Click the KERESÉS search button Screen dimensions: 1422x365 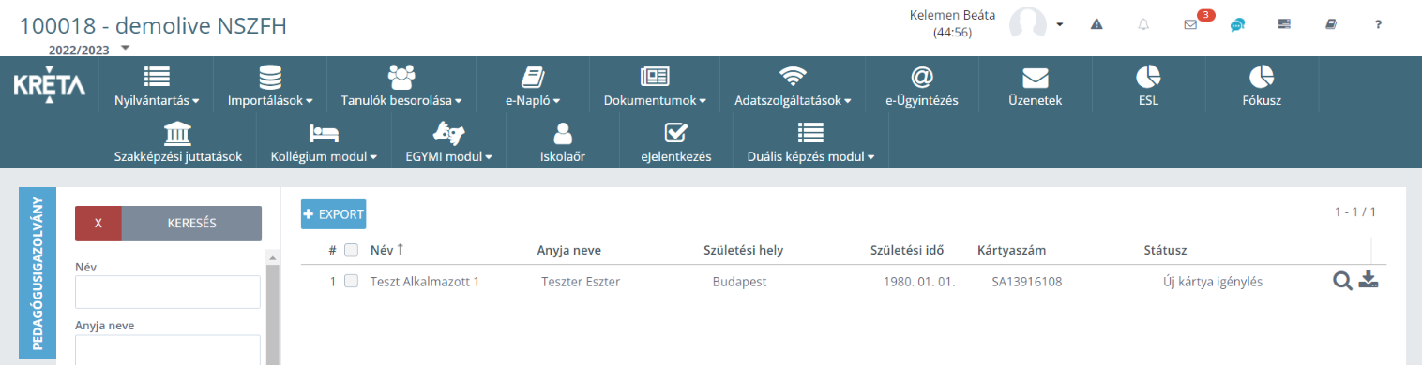[x=191, y=224]
